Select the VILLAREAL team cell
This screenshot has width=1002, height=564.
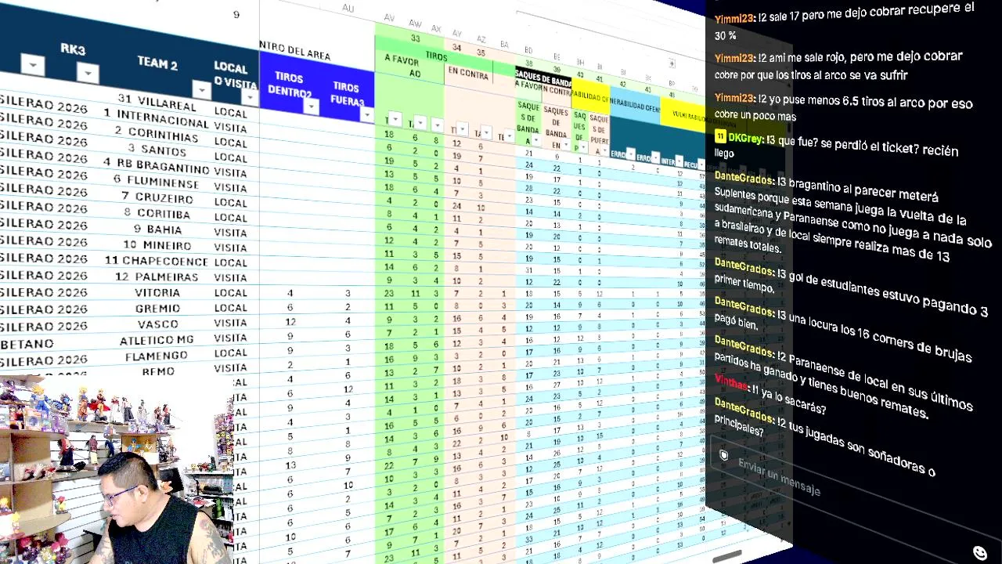157,102
